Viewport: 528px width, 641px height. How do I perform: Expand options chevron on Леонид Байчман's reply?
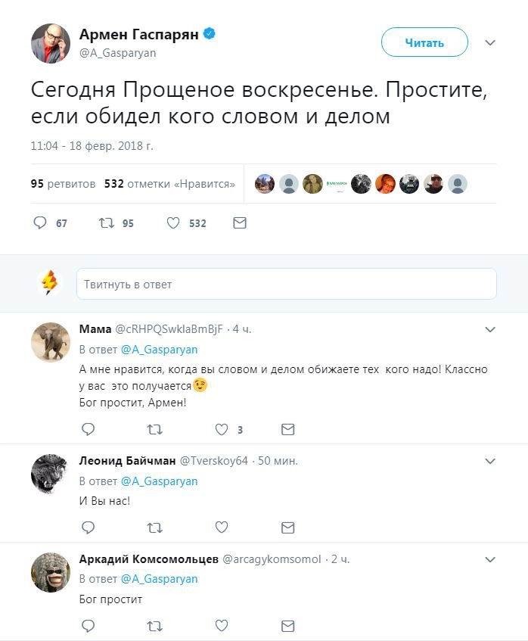[489, 462]
